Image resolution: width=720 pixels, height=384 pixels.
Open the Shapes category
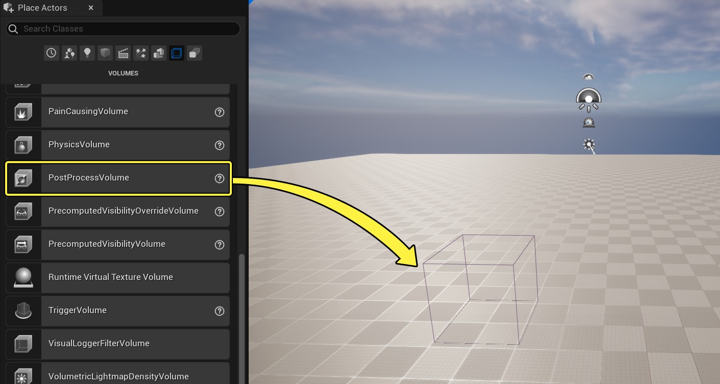[x=105, y=53]
